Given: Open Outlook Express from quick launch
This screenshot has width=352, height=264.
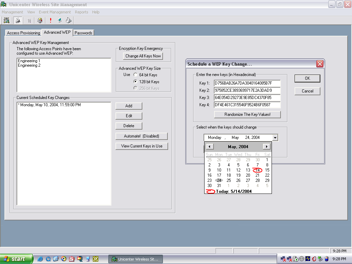Looking at the screenshot, I should coord(56,259).
